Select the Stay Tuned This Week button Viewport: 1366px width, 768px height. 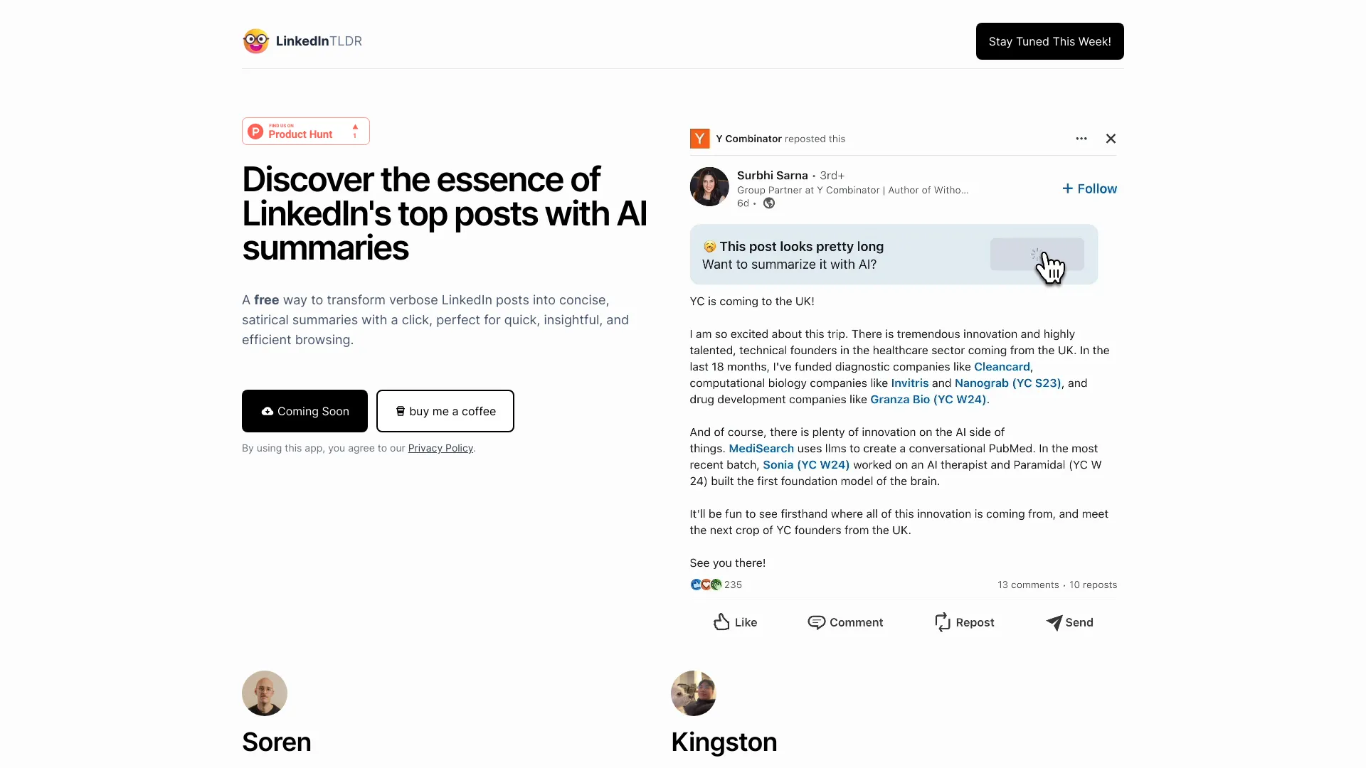point(1049,41)
